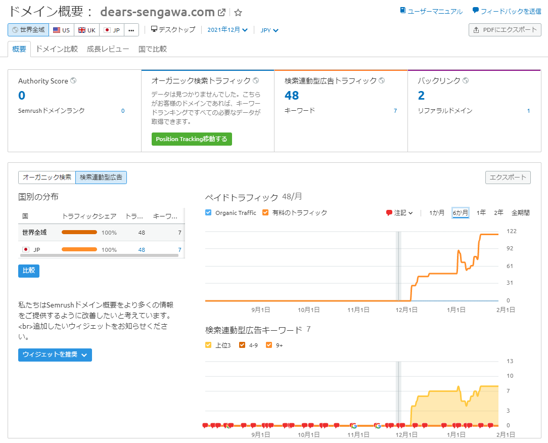Open 成長レビュー tab

click(x=108, y=49)
